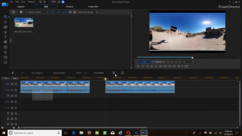Uncheck title track enable checkbox
This screenshot has width=242, height=136.
(x=12, y=113)
